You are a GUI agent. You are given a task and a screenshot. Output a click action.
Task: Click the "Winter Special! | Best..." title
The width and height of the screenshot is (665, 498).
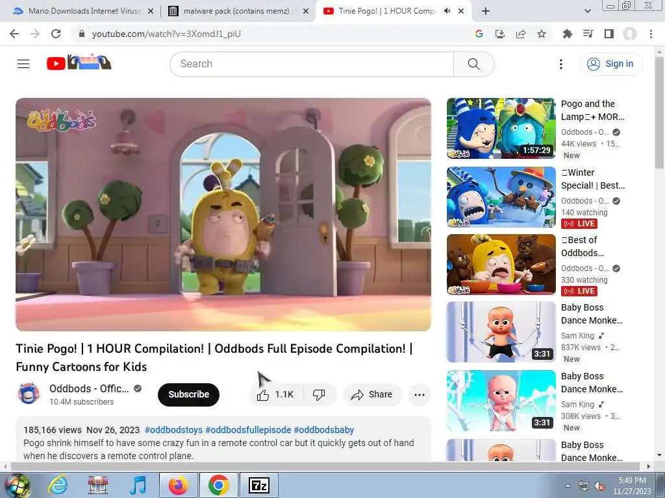592,179
